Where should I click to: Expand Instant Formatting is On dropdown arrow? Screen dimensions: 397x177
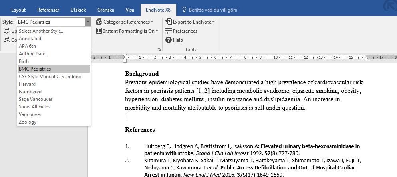pyautogui.click(x=157, y=31)
